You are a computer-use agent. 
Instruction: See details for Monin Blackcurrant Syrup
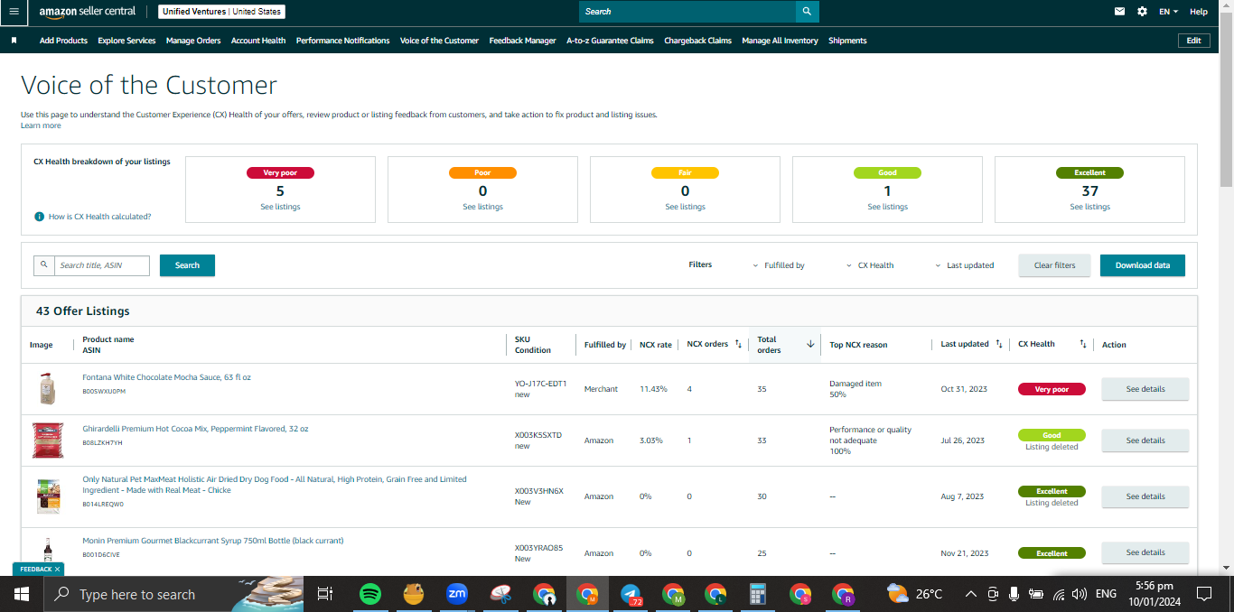[x=1145, y=552]
